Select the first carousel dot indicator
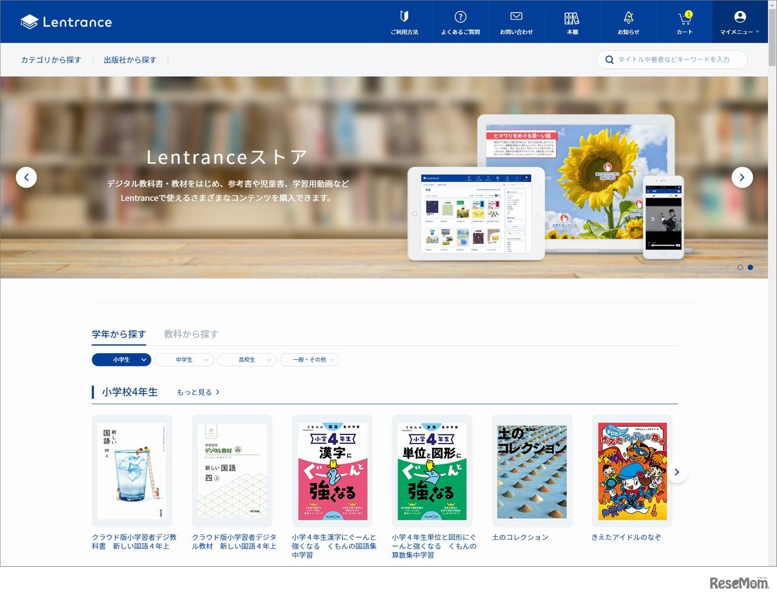 click(740, 267)
